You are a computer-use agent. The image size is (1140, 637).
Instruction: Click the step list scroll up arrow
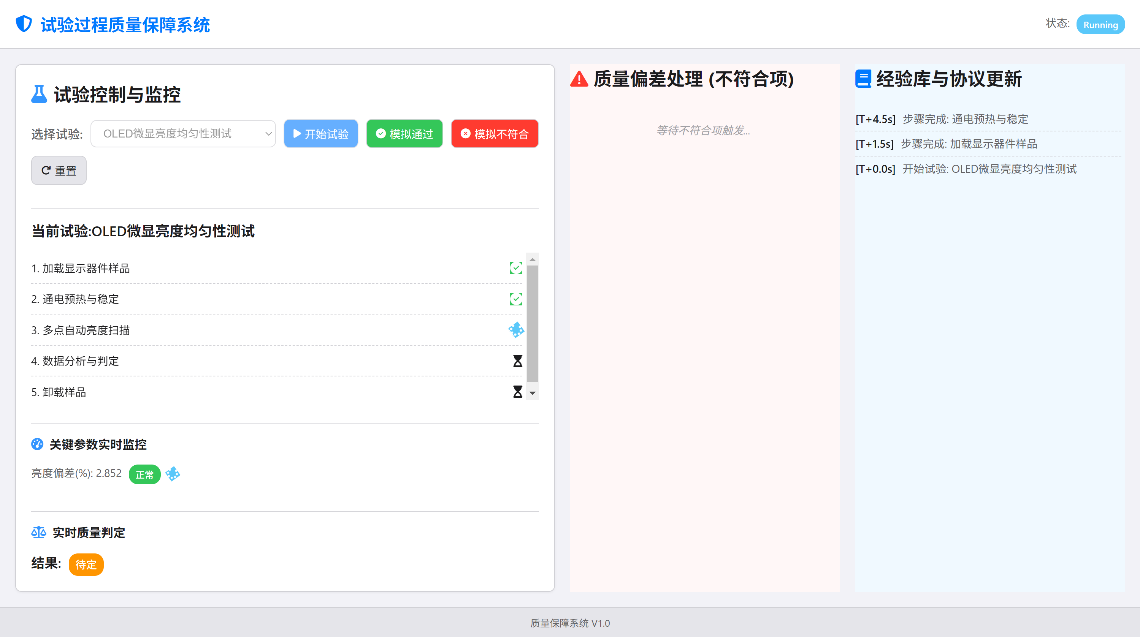pyautogui.click(x=533, y=259)
